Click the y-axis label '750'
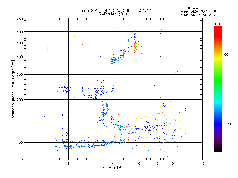 point(20,19)
